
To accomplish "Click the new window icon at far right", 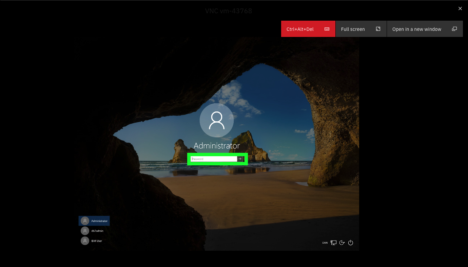I will [x=454, y=29].
